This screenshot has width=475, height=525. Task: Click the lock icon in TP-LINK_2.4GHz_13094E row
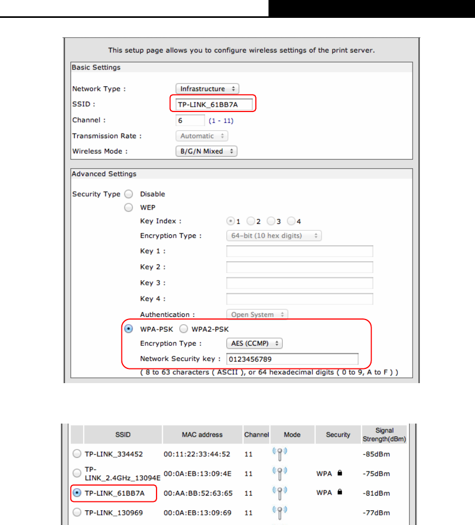340,473
